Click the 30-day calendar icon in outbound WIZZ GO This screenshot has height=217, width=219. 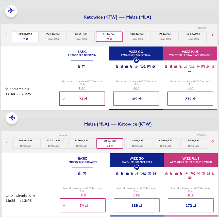coord(149,66)
